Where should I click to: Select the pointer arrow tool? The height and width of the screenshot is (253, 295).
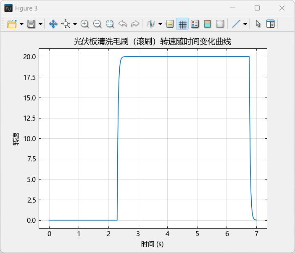click(258, 24)
